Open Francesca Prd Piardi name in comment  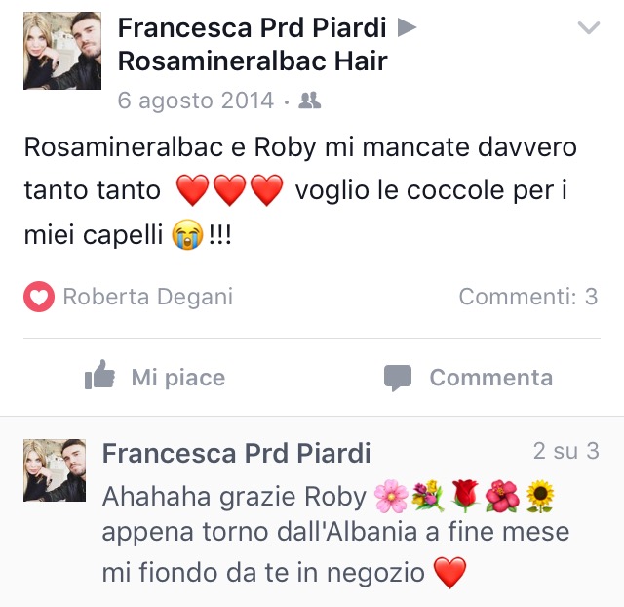point(236,453)
